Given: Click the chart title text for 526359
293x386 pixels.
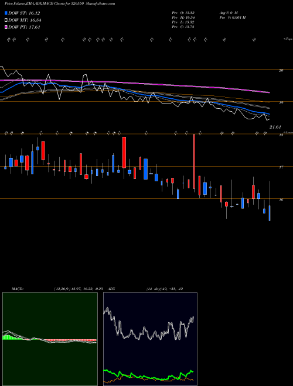Looking at the screenshot, I should coord(60,4).
